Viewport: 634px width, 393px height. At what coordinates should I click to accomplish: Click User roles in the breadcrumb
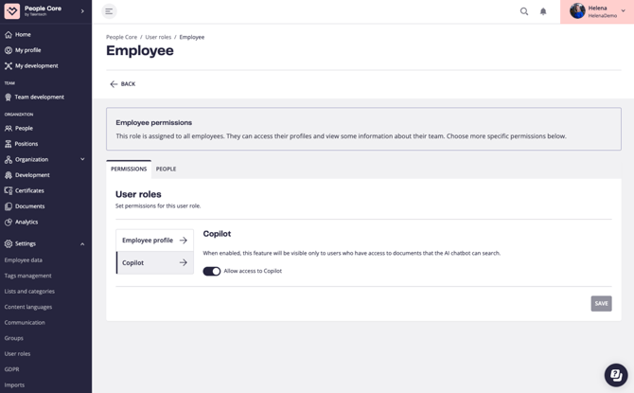point(158,37)
